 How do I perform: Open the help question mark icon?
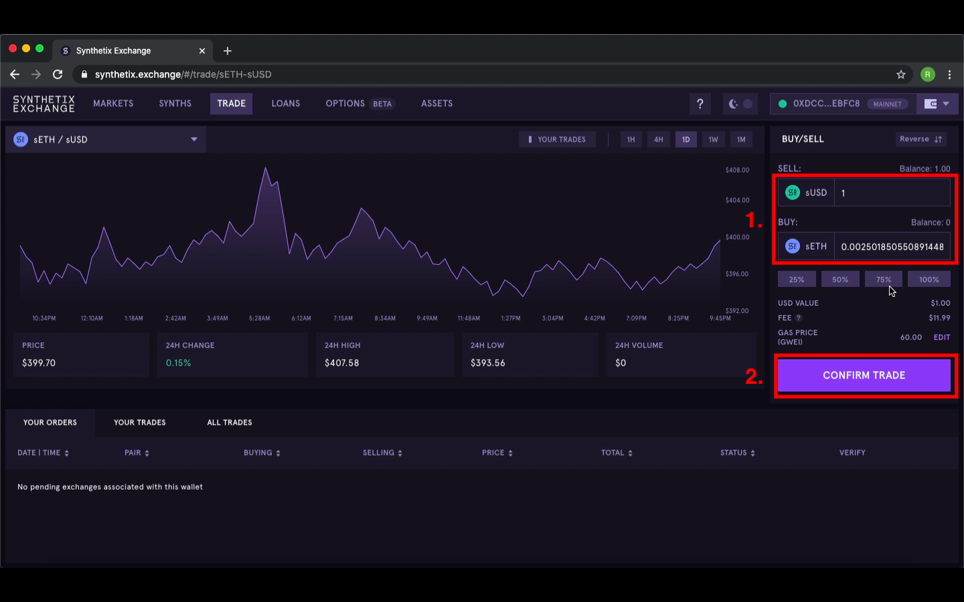pos(700,104)
